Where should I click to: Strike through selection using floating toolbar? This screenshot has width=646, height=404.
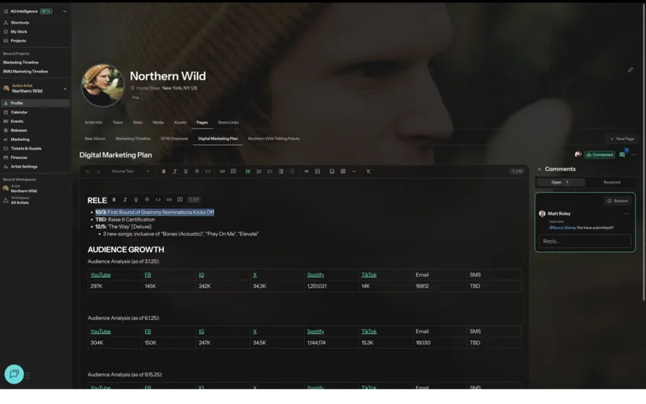147,200
